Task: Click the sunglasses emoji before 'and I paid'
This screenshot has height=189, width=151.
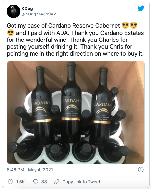Action: coord(11,33)
